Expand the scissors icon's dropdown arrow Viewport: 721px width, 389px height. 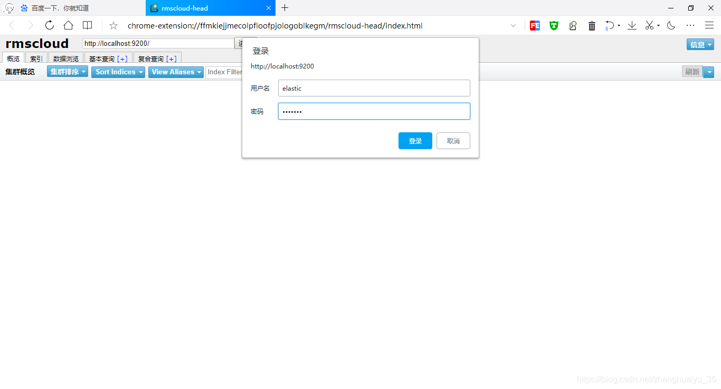pyautogui.click(x=658, y=25)
